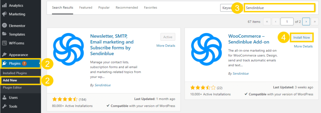Click Install Now for WooCommerce Sendinblue Add-on

[x=302, y=38]
